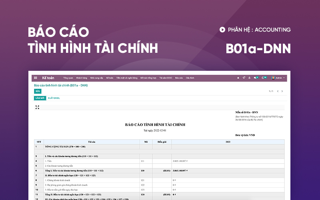
Task: Open the notification bell icon
Action: pyautogui.click(x=250, y=78)
